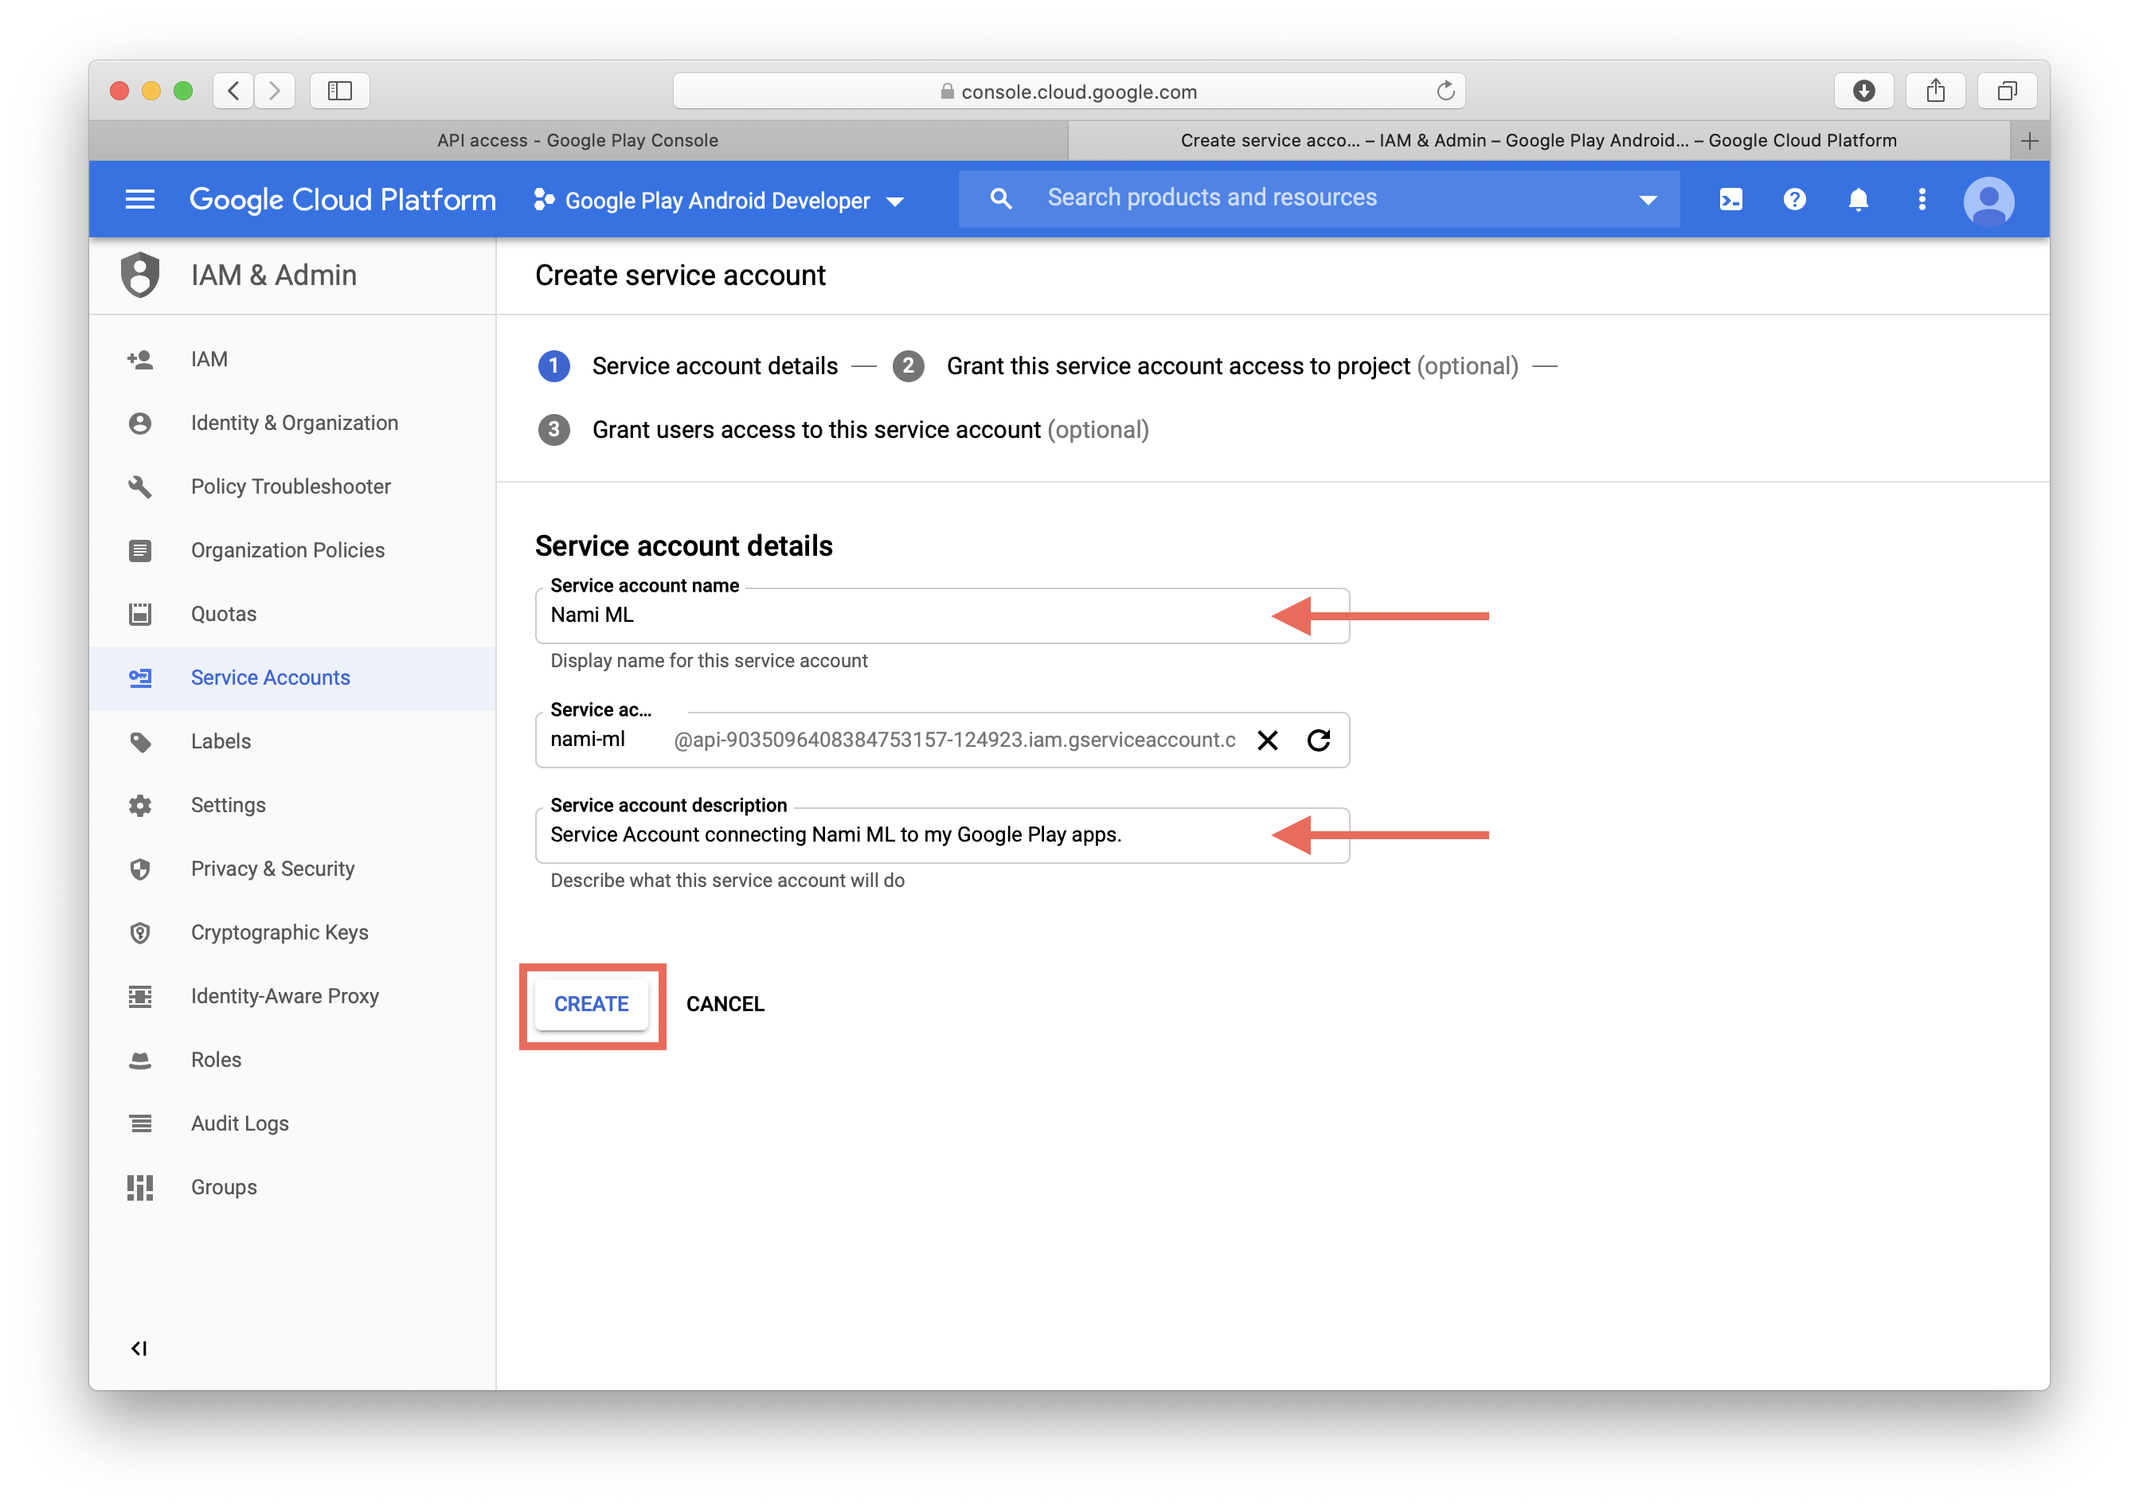Expand the search bar dropdown arrow
The image size is (2139, 1508).
pos(1647,201)
